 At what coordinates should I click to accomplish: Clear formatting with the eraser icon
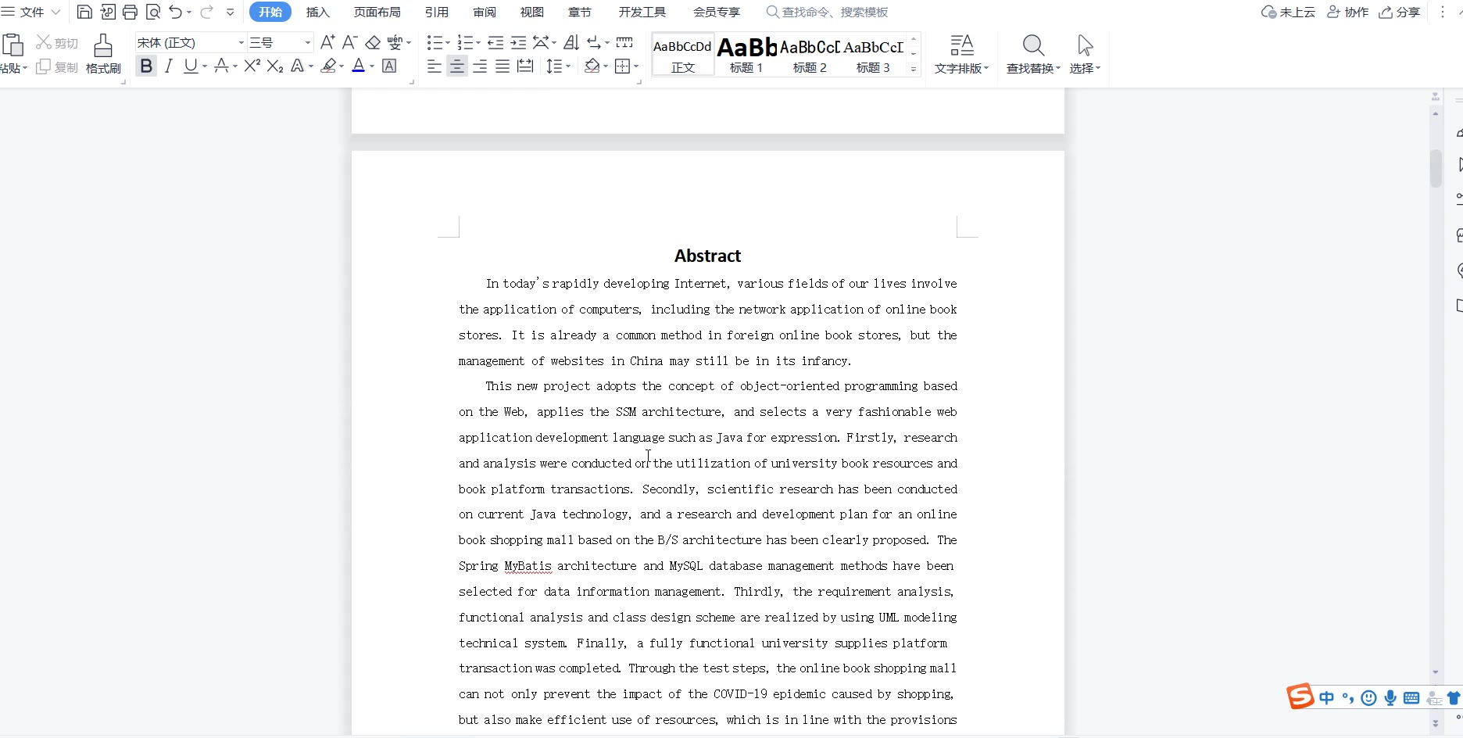tap(374, 42)
